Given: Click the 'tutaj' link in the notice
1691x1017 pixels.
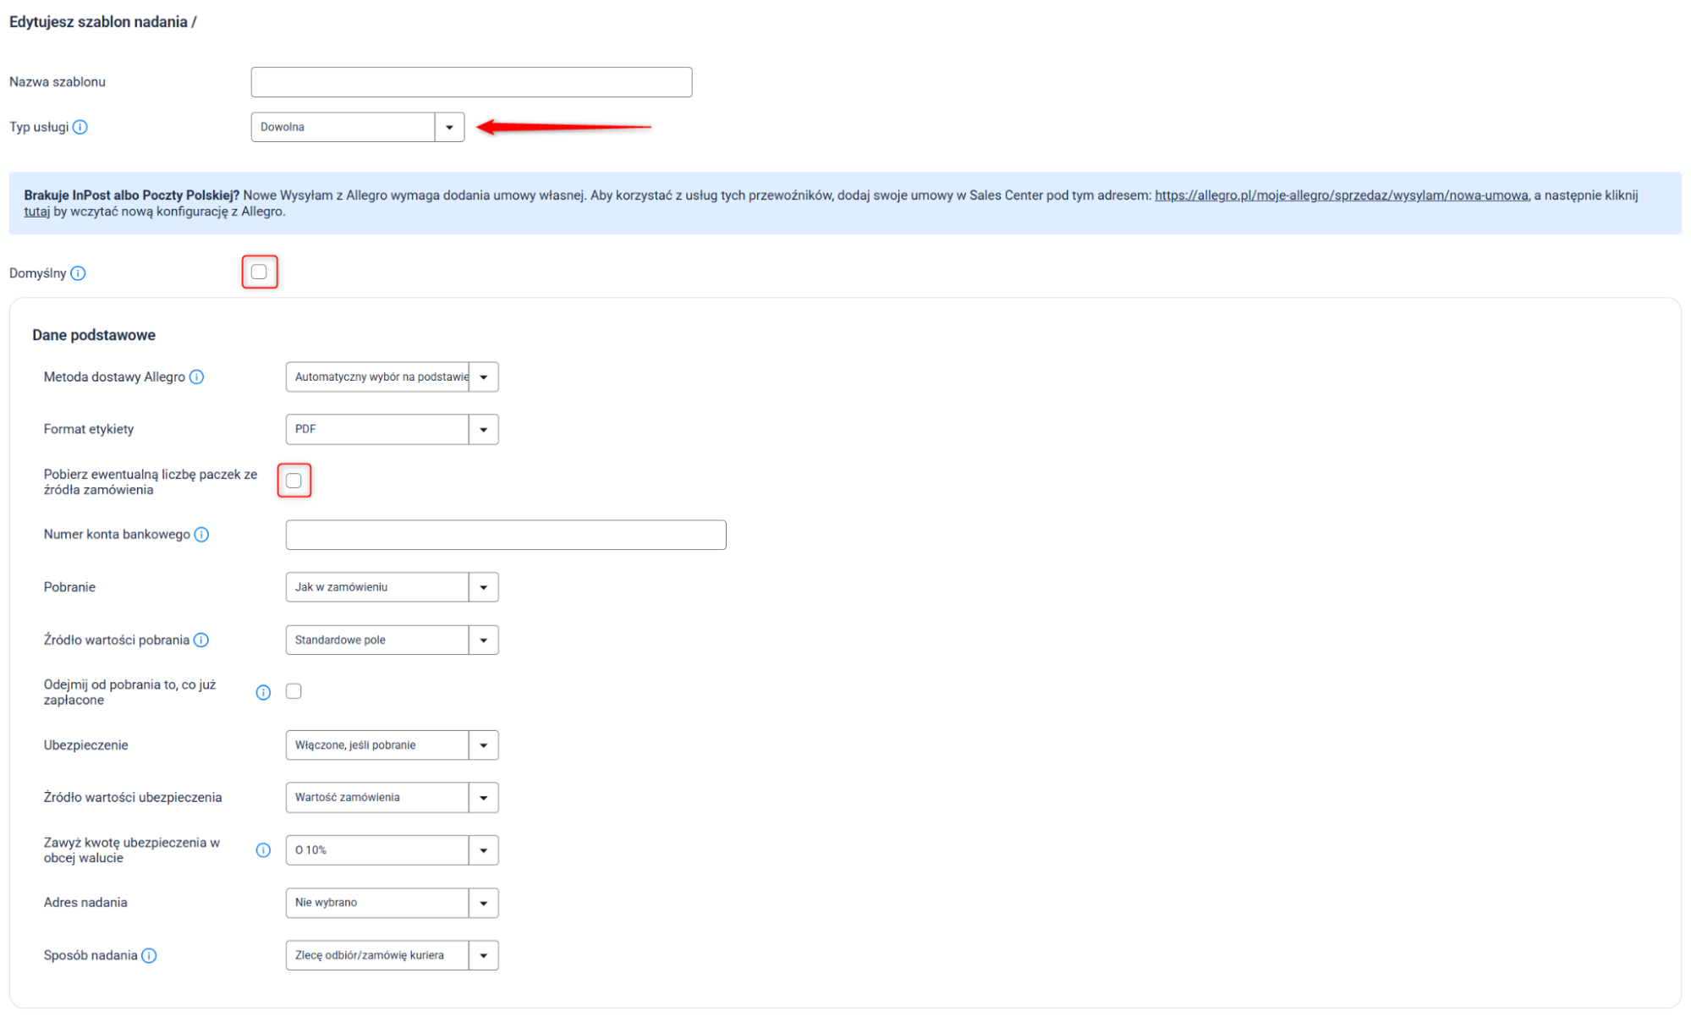Looking at the screenshot, I should [36, 212].
